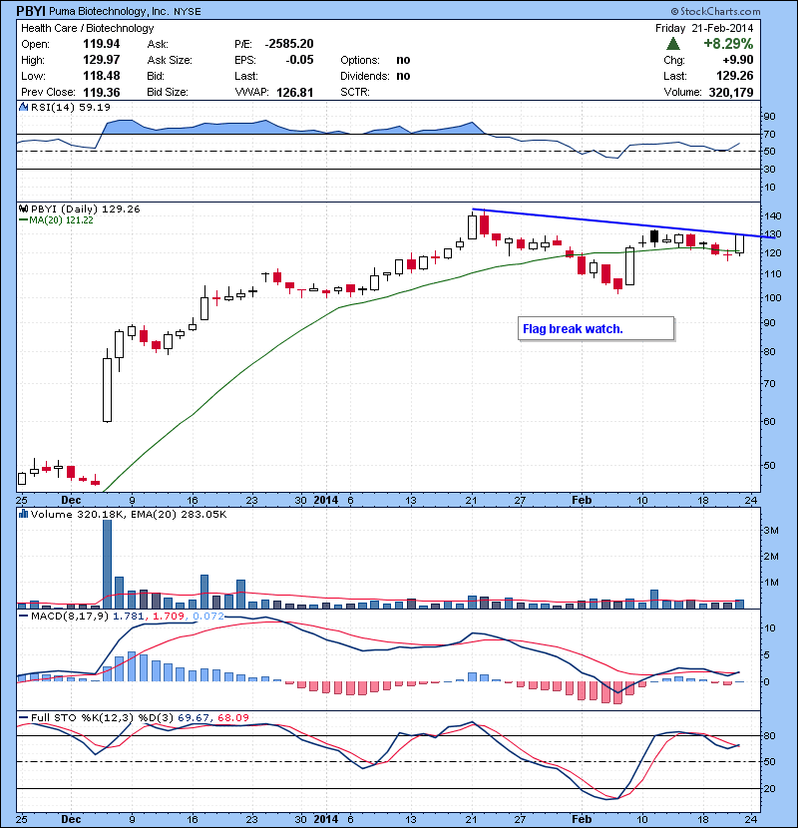This screenshot has width=798, height=828.
Task: Open the StockCharts.com copyright link
Action: [x=715, y=11]
